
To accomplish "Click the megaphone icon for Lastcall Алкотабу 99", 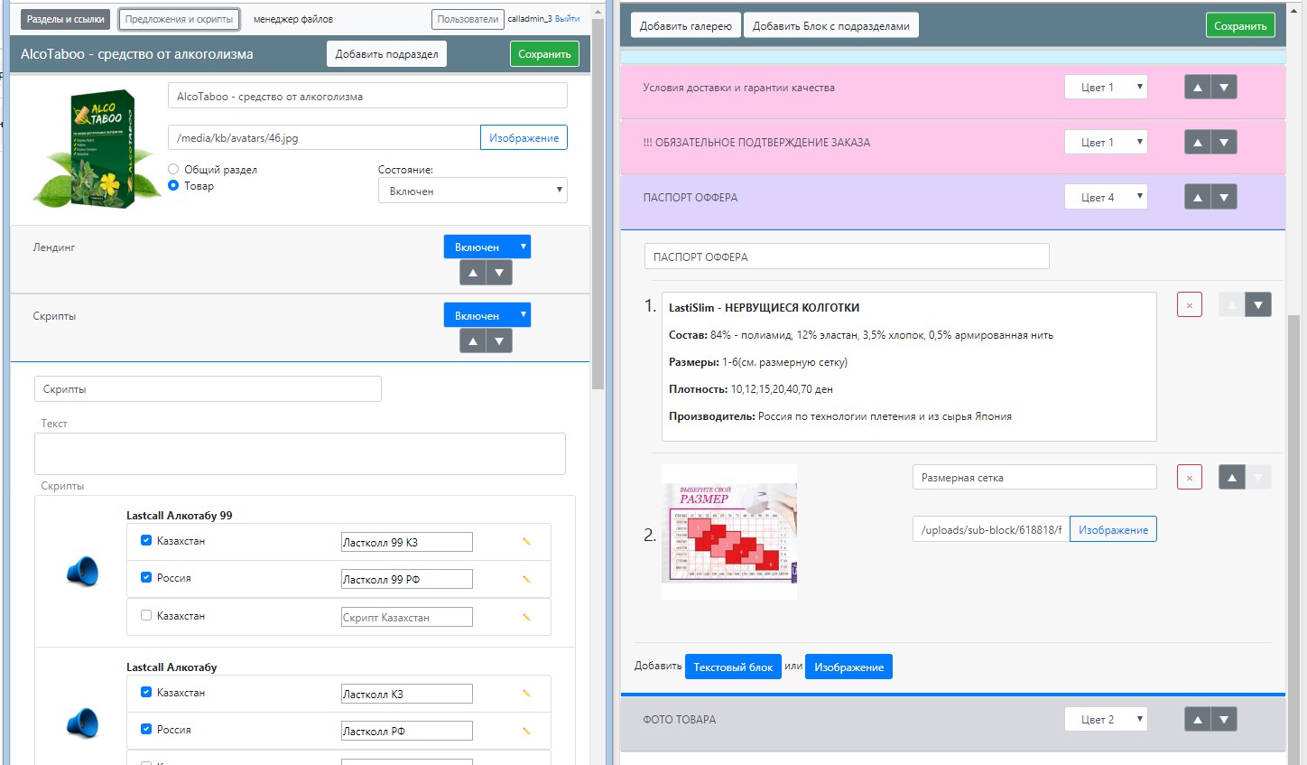I will pyautogui.click(x=82, y=571).
